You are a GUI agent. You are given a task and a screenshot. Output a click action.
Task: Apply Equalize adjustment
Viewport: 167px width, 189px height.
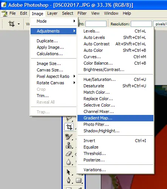(x=115, y=147)
